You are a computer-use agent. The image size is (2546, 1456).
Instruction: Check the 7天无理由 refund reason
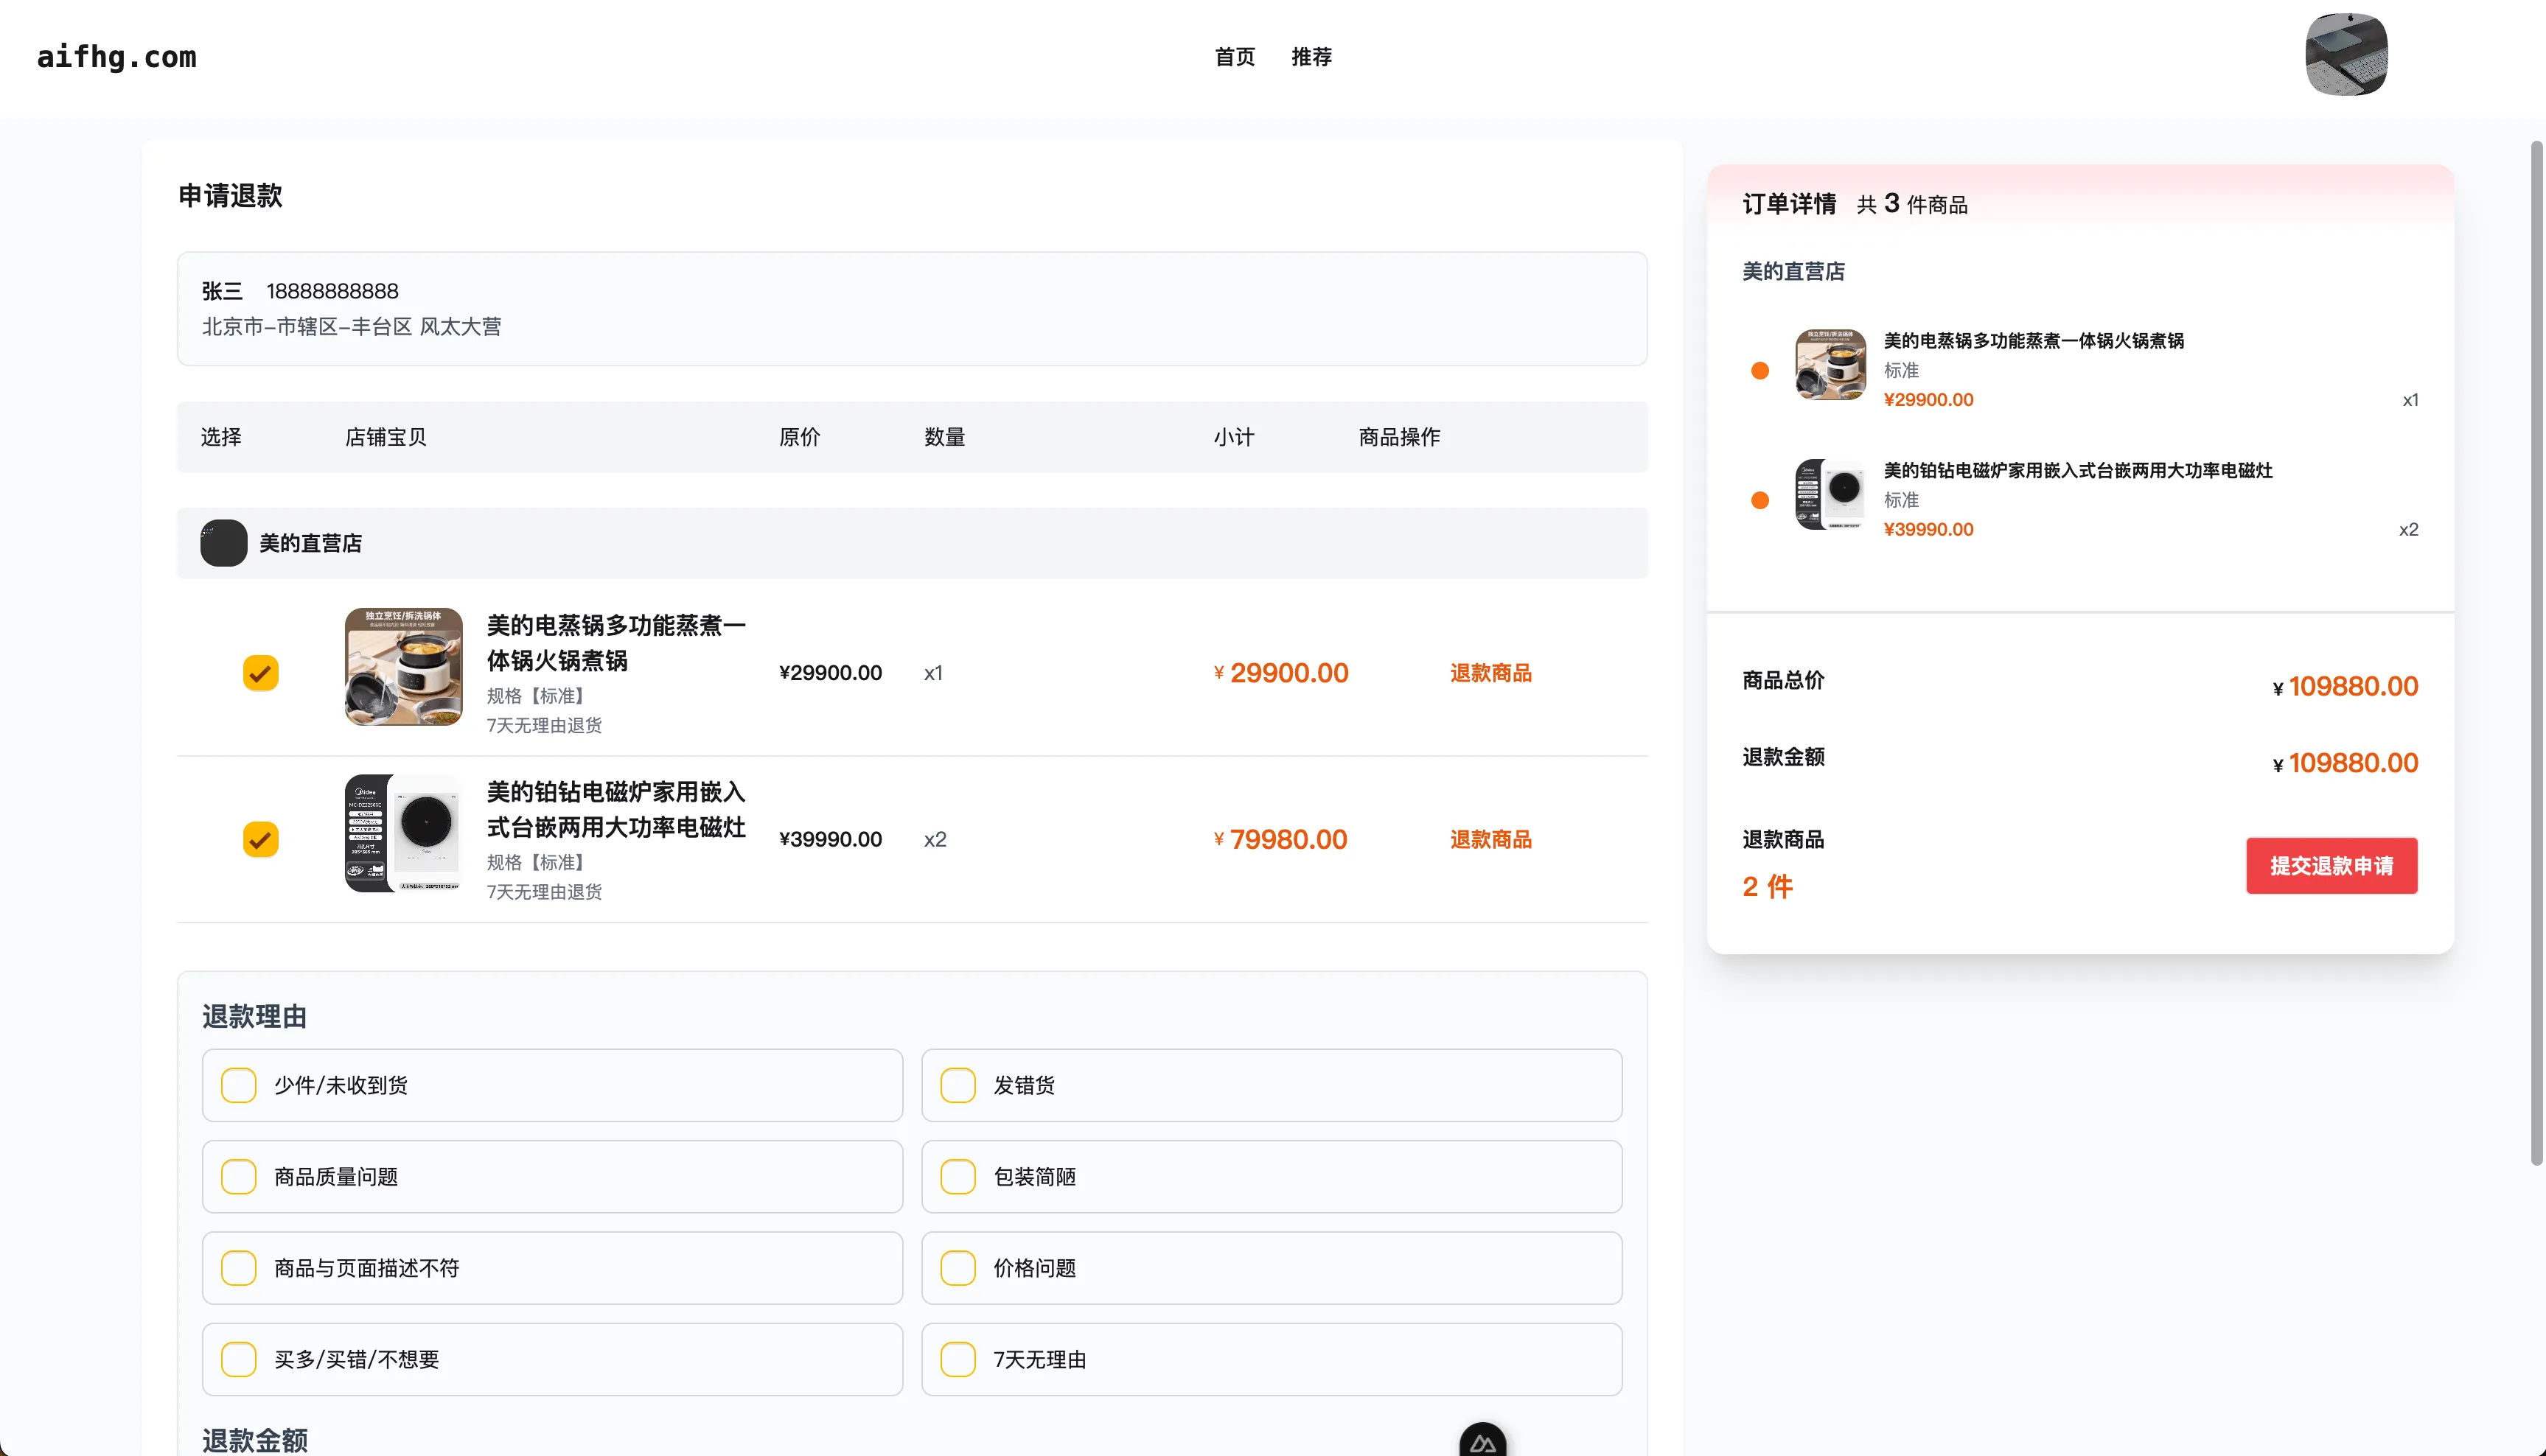point(958,1359)
